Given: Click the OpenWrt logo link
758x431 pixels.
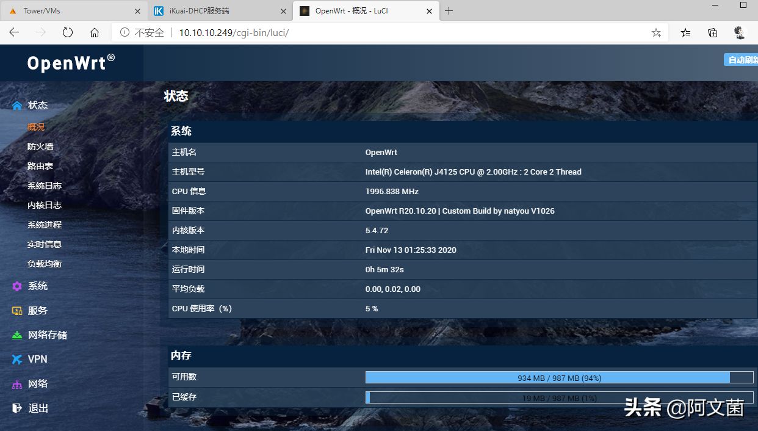Looking at the screenshot, I should click(x=71, y=62).
